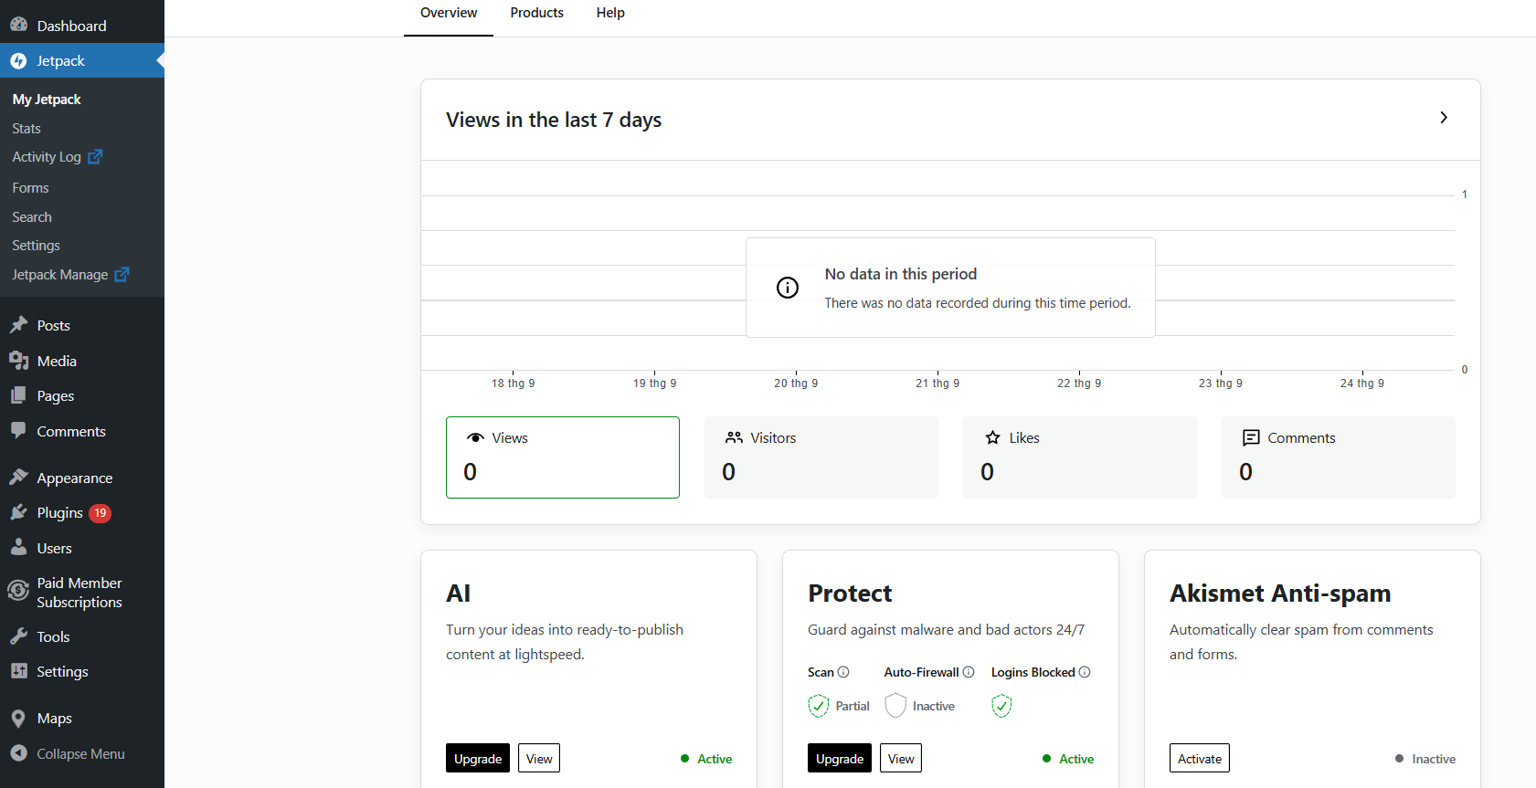Click Upgrade on the Protect card
This screenshot has height=788, width=1536.
pos(840,758)
